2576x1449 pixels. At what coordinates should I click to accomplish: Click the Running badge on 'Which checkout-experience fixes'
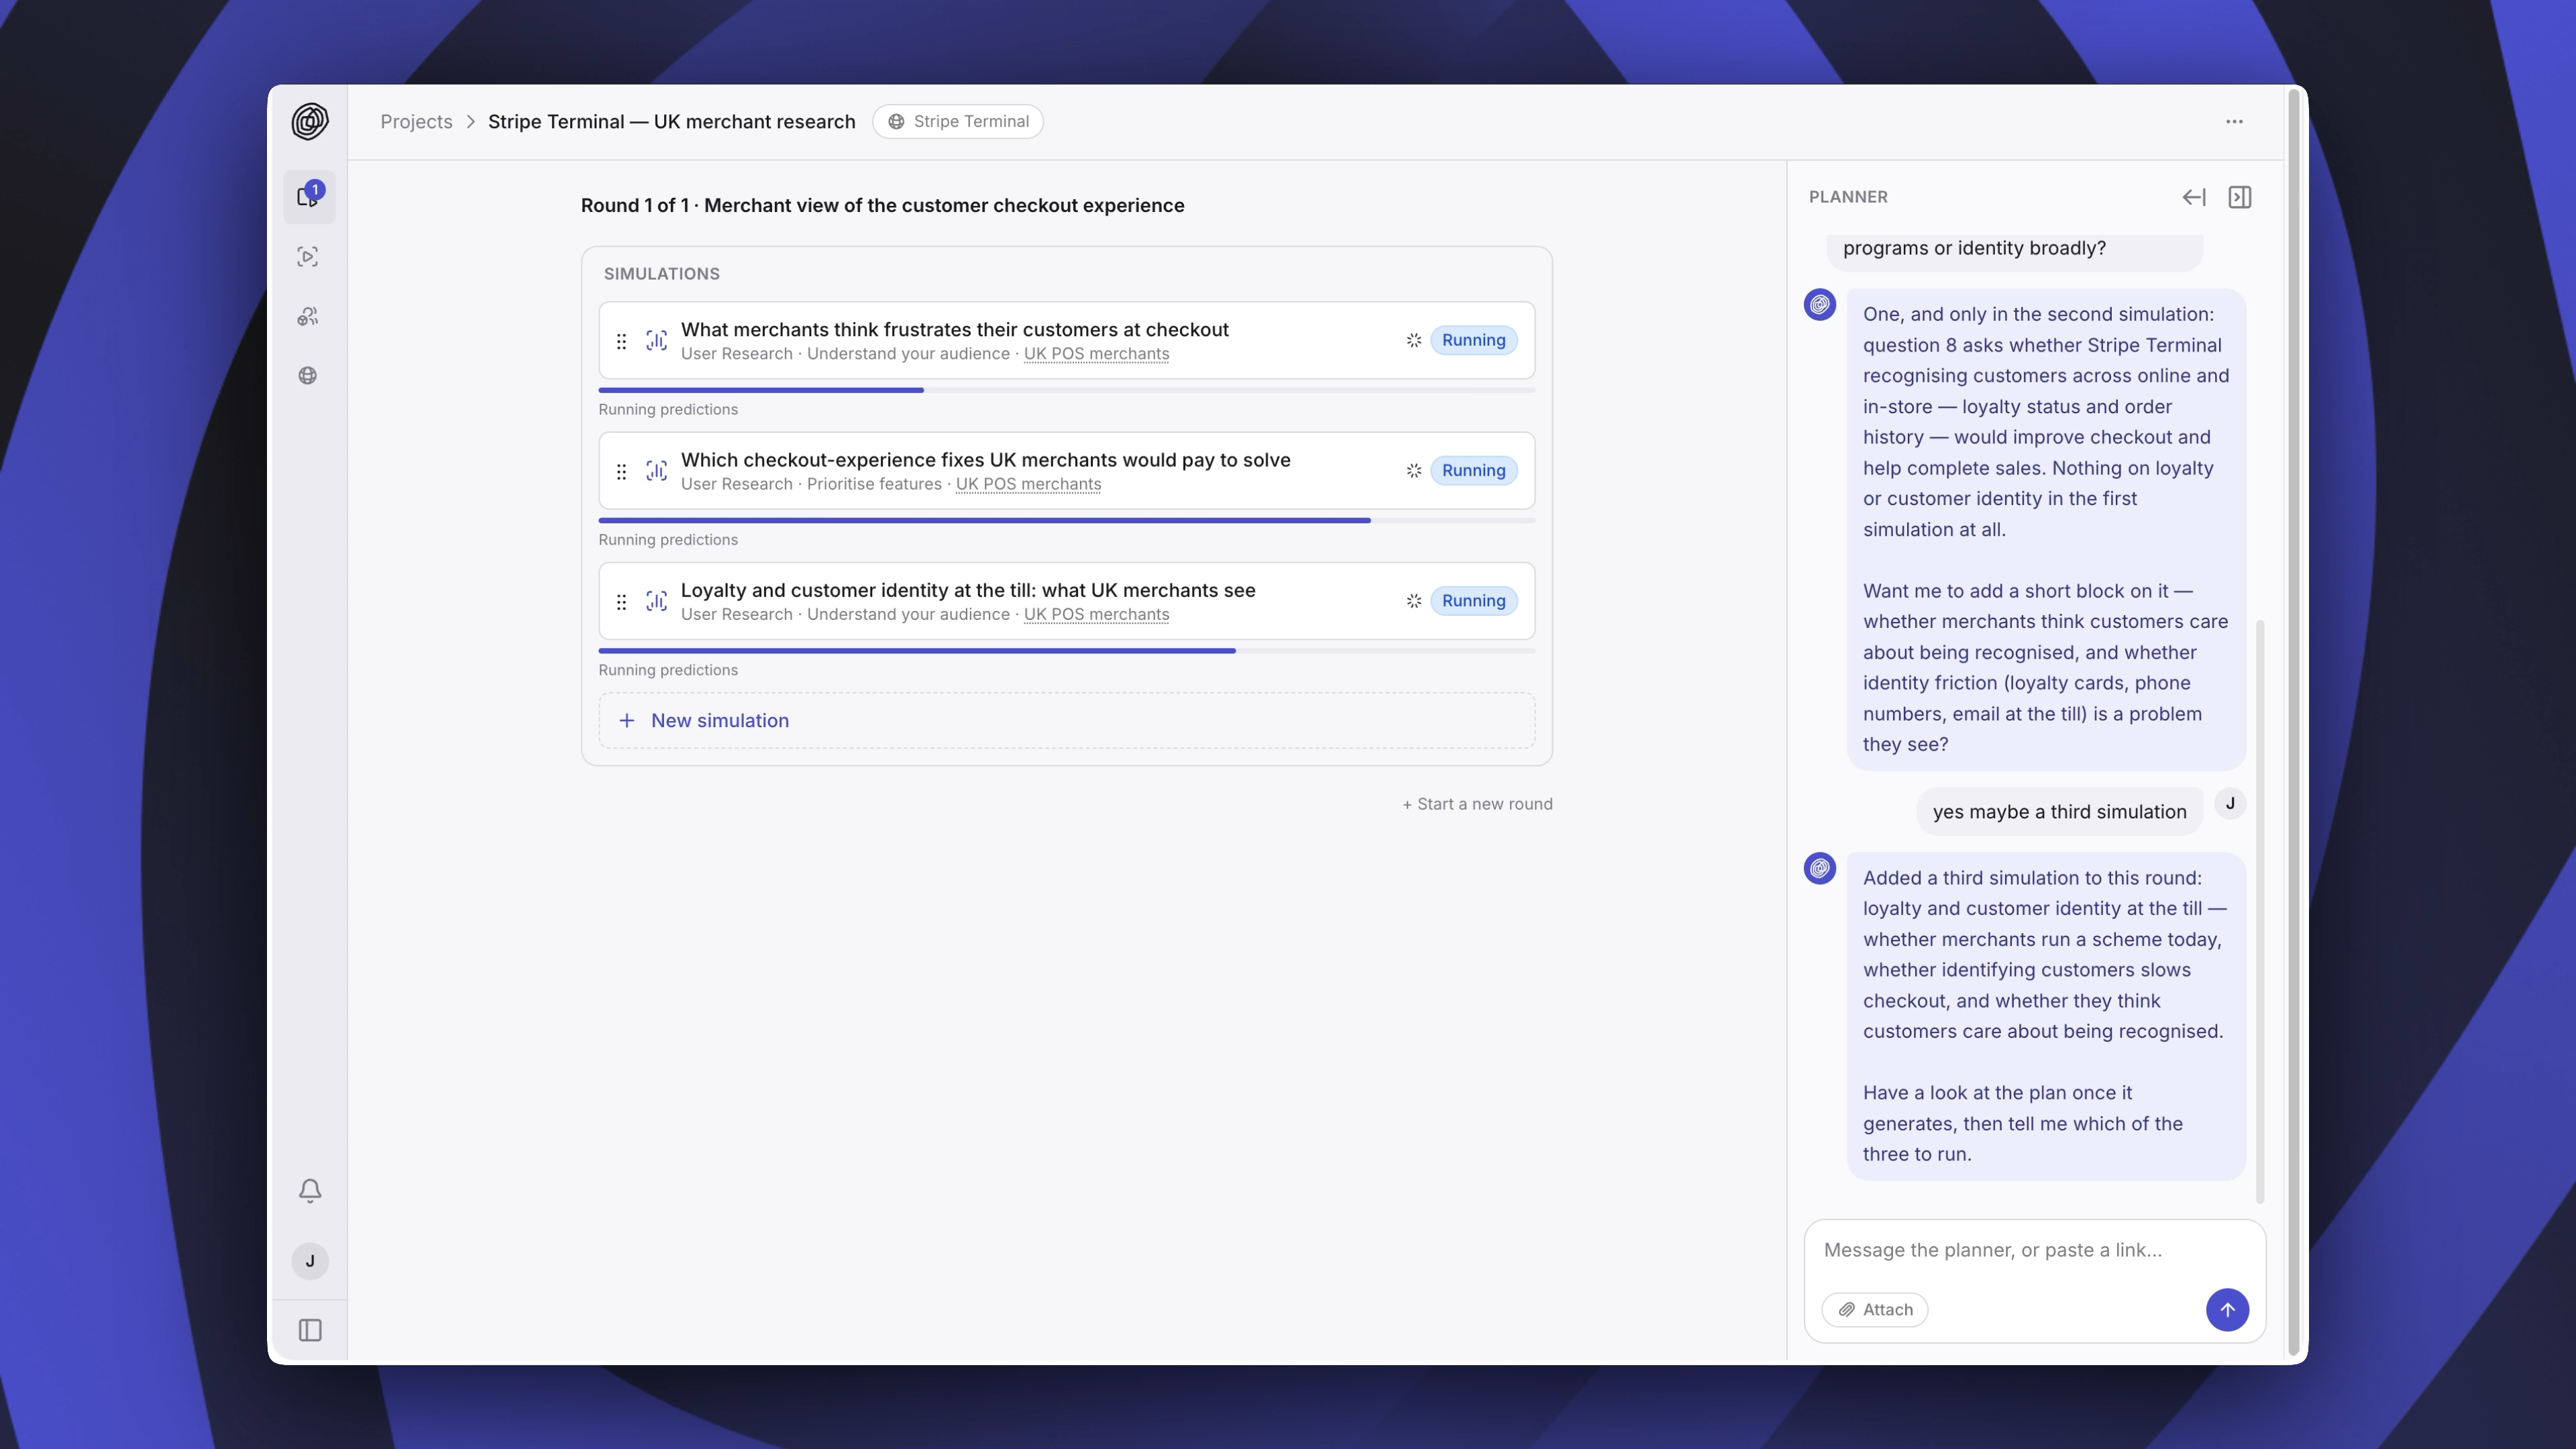tap(1473, 471)
